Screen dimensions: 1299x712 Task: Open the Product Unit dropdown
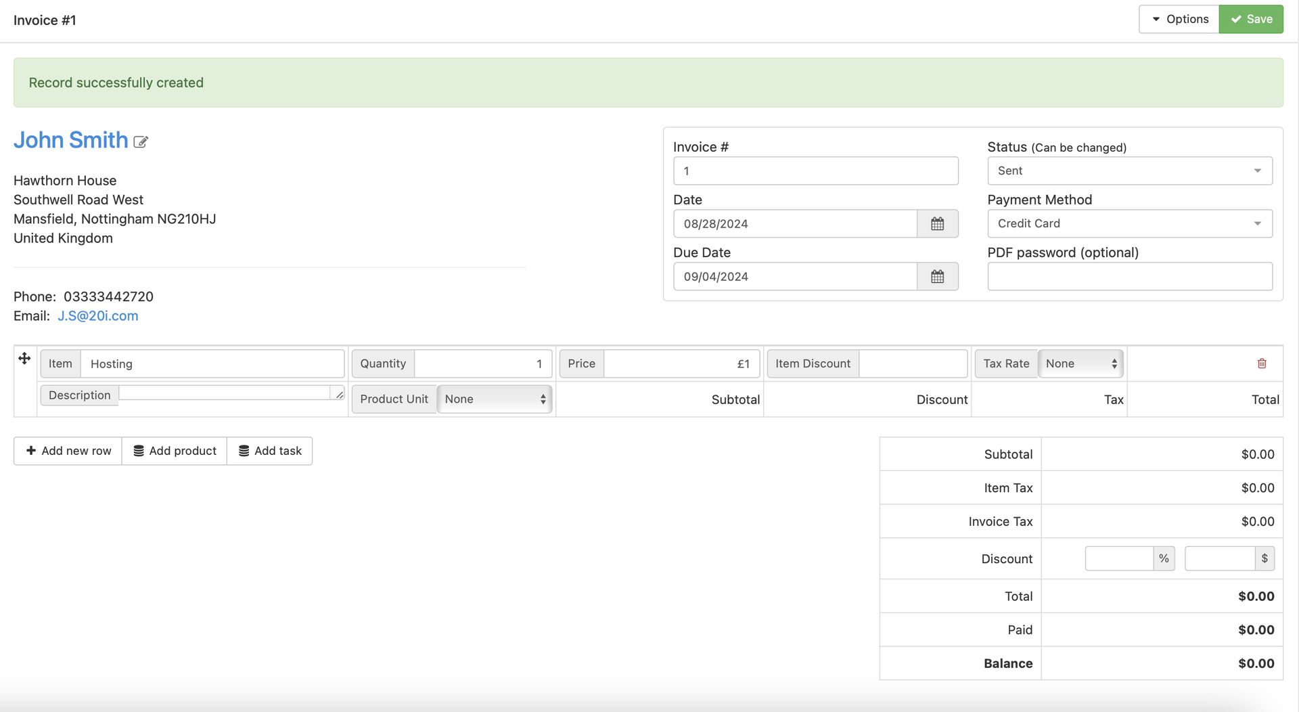494,399
